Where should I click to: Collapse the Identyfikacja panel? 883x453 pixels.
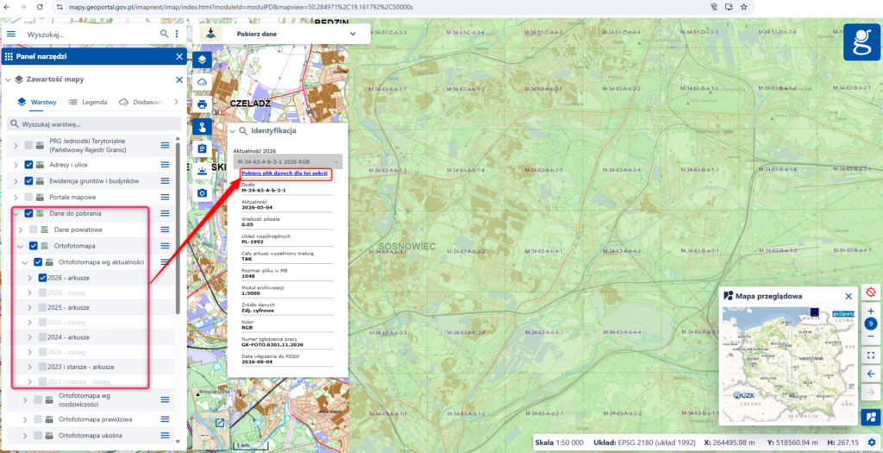pos(233,130)
